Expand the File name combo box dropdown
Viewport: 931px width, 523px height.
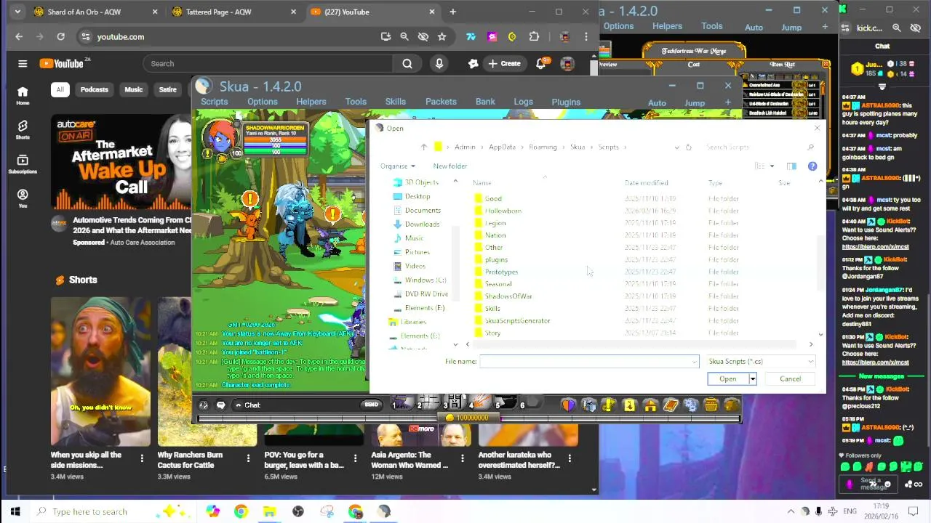[x=694, y=361]
